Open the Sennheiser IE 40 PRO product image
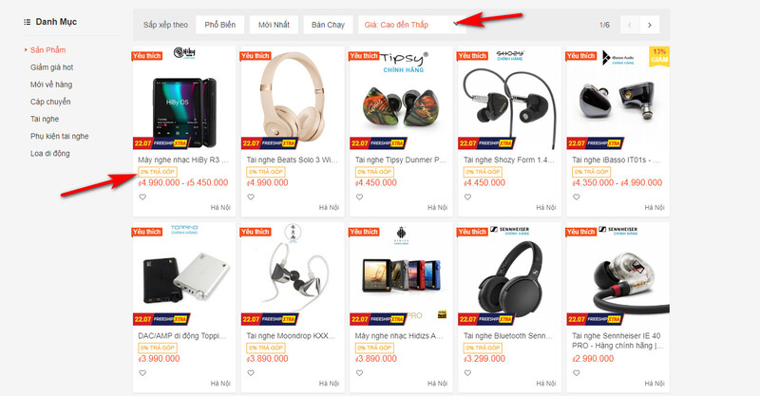 (x=618, y=273)
